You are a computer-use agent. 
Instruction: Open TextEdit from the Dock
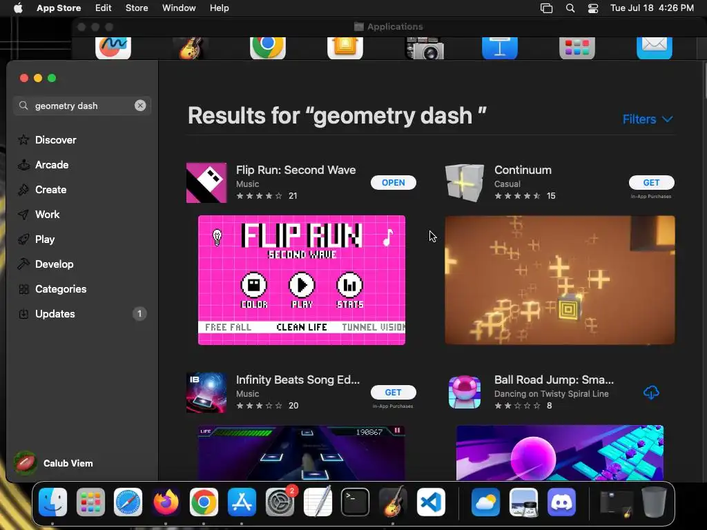(x=318, y=502)
